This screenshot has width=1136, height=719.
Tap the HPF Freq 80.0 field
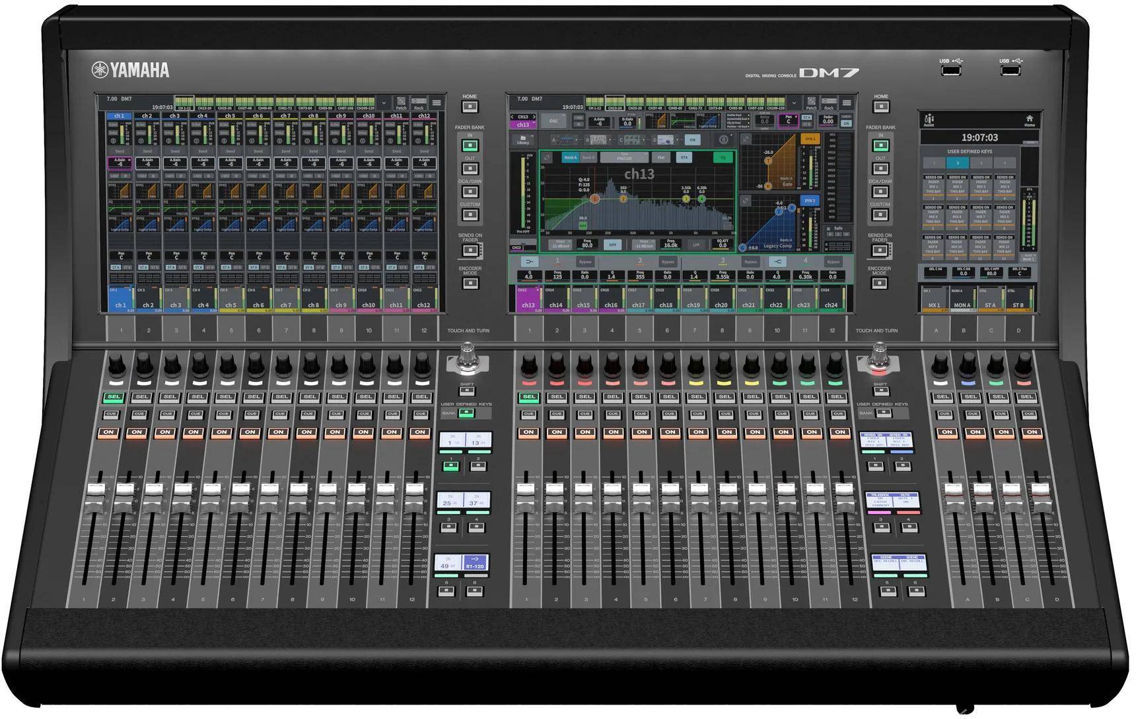click(x=587, y=245)
